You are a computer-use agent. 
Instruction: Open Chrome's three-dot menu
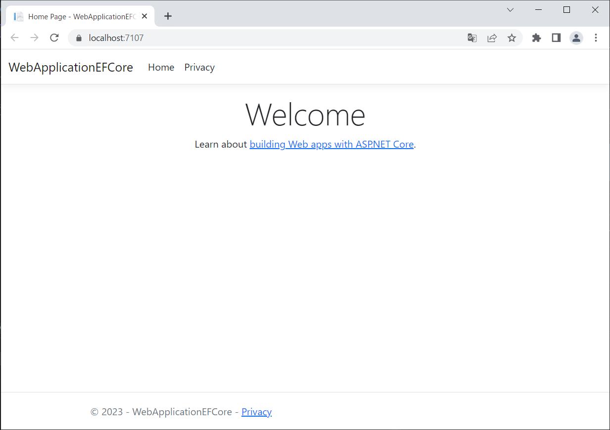[596, 38]
